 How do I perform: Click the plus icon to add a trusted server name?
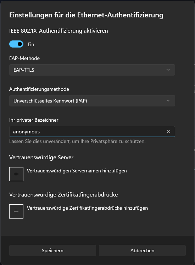[16, 174]
